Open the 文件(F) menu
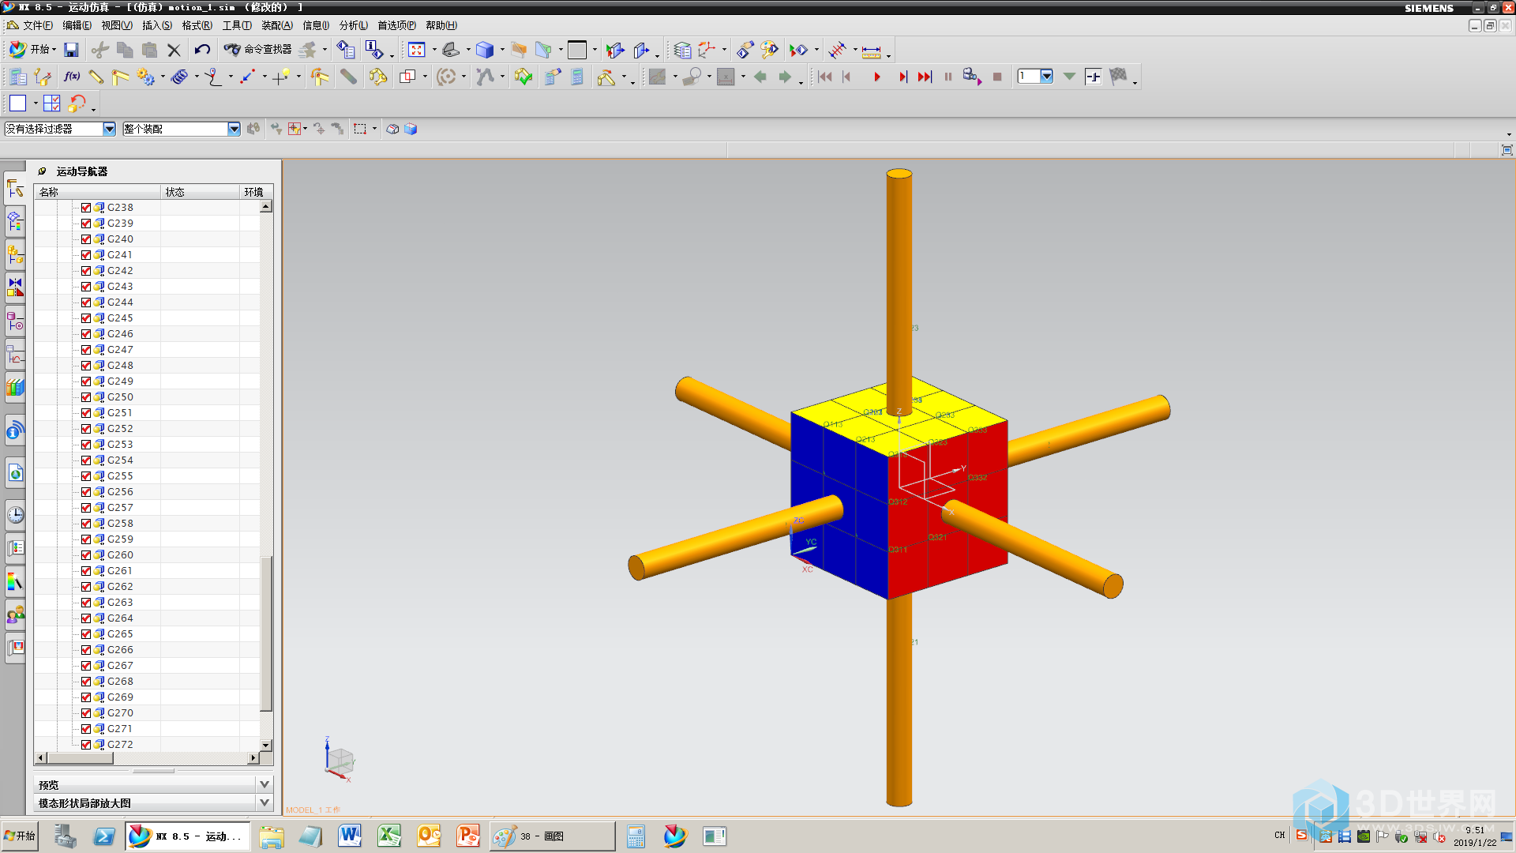The image size is (1516, 853). (37, 25)
